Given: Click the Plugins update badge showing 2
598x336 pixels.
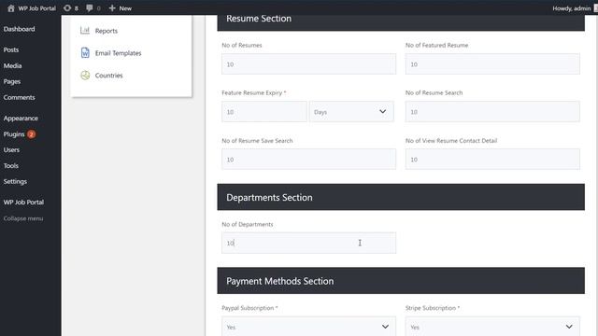Looking at the screenshot, I should (x=31, y=134).
